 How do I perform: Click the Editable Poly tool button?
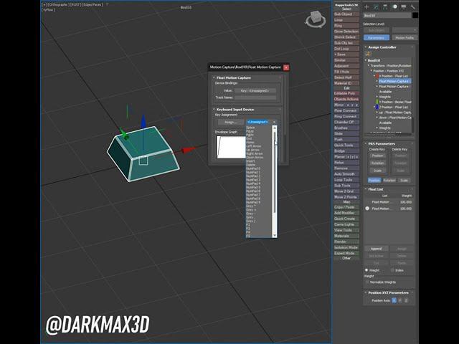click(x=346, y=93)
